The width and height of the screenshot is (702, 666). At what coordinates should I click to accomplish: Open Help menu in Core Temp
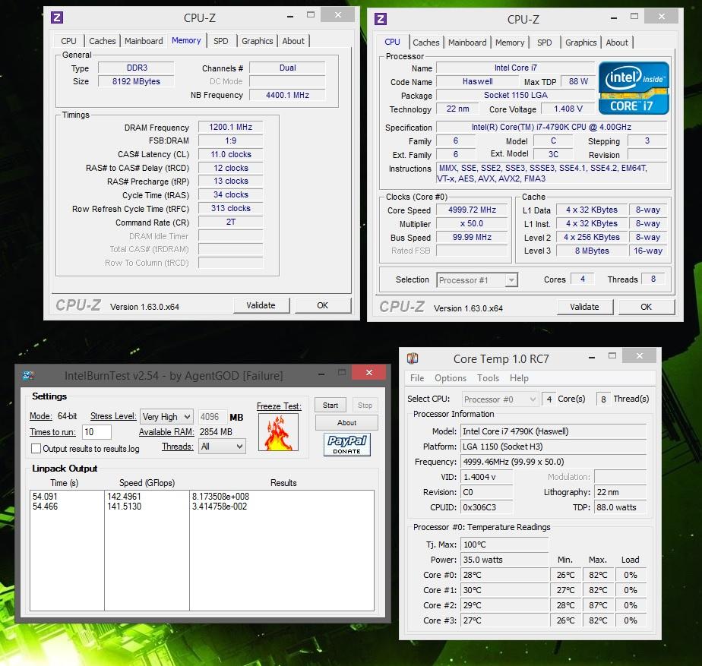pyautogui.click(x=519, y=378)
